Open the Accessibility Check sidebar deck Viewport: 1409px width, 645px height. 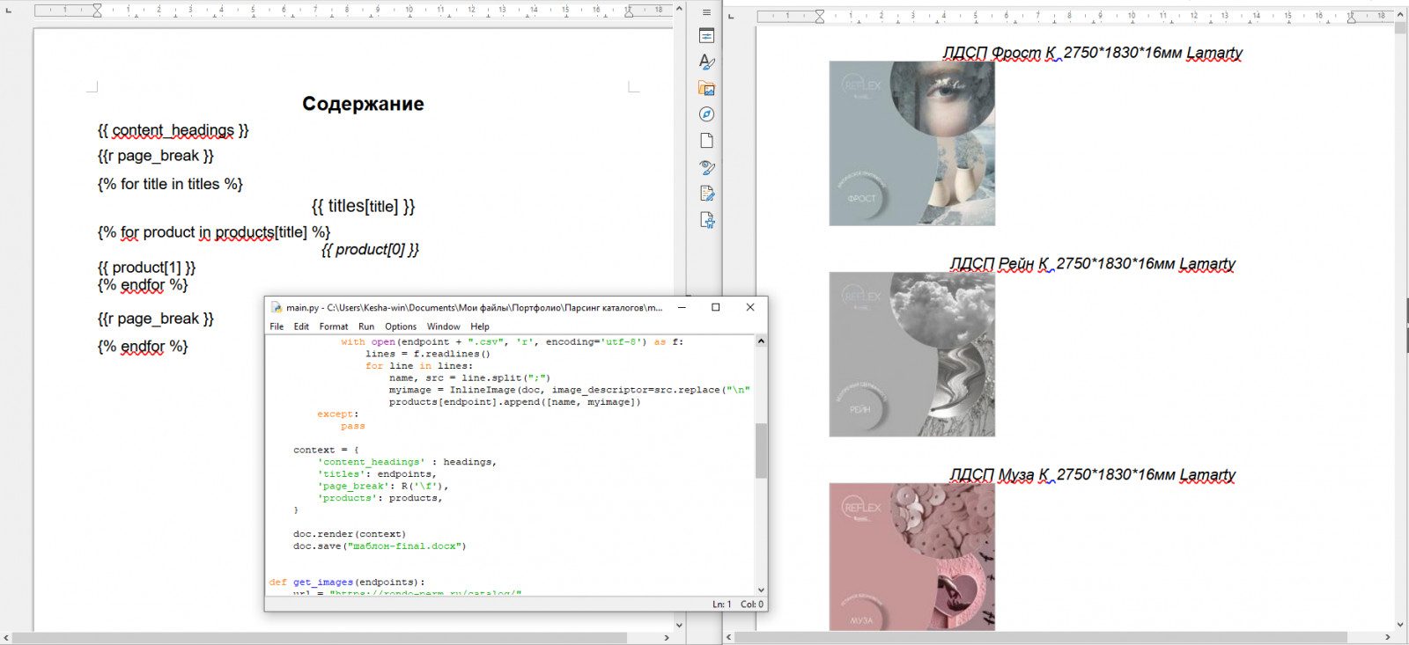tap(706, 220)
